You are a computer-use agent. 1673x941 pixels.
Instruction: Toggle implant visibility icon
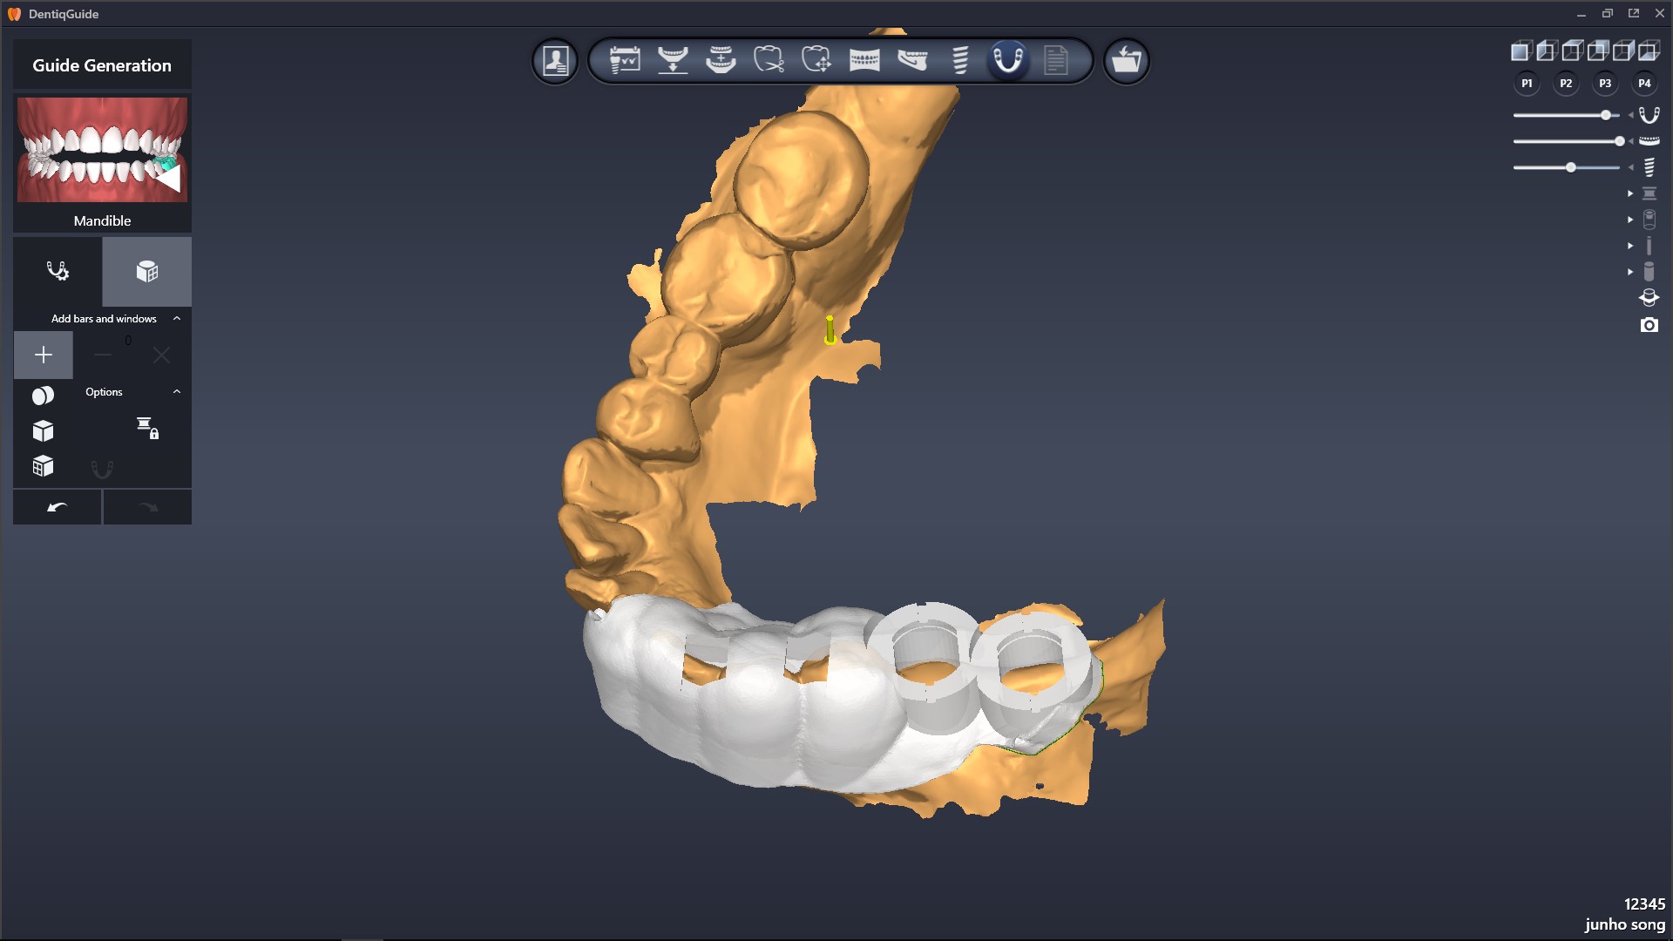click(x=1649, y=167)
